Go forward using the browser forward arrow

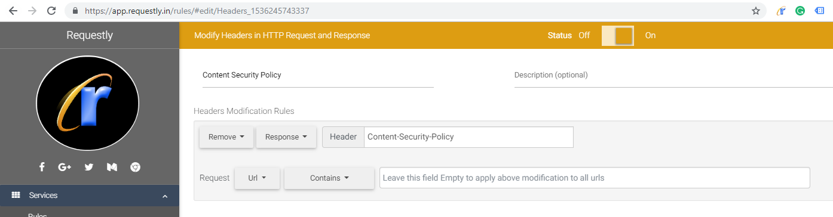pos(32,11)
